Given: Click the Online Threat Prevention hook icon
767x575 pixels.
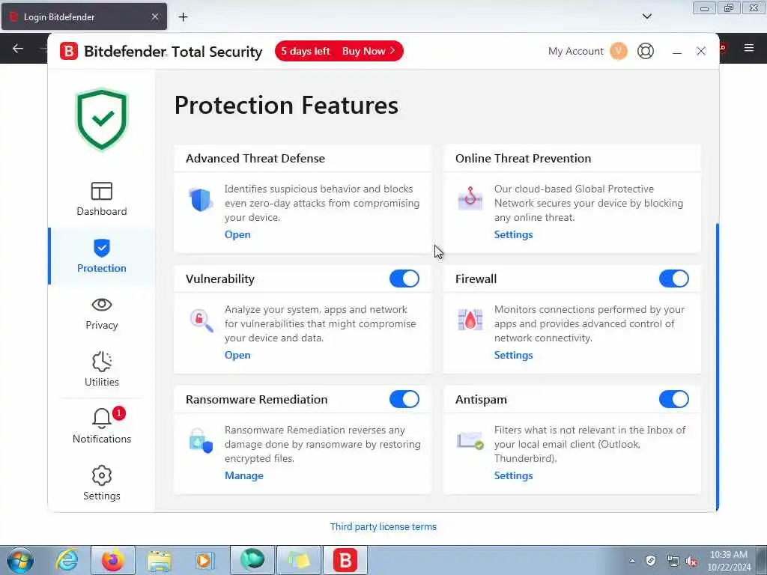Looking at the screenshot, I should (470, 198).
